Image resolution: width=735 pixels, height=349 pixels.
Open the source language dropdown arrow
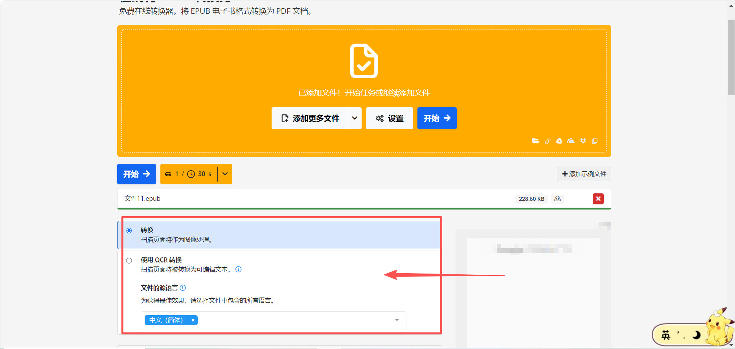397,320
